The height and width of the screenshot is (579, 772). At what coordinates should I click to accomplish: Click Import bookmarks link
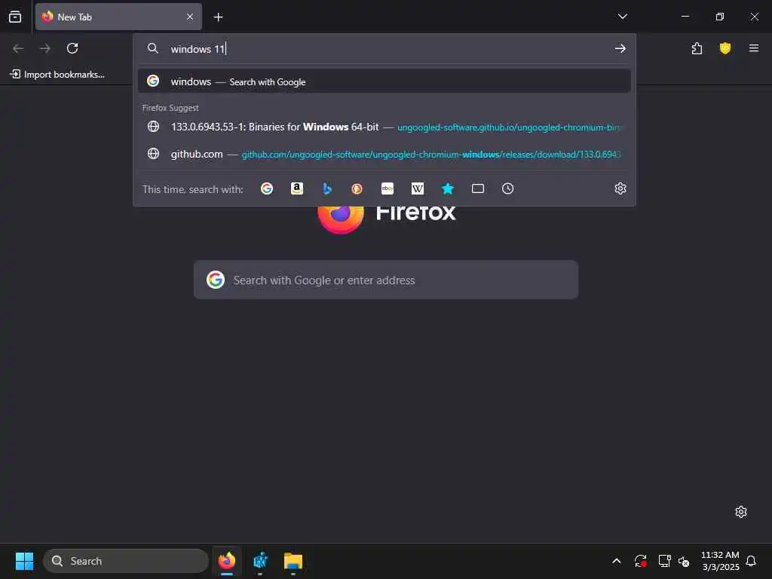coord(57,75)
